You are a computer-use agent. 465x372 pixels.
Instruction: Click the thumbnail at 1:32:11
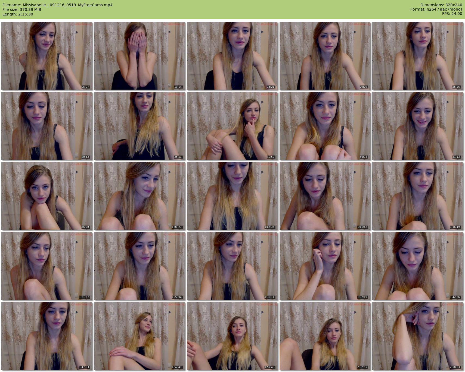232,266
